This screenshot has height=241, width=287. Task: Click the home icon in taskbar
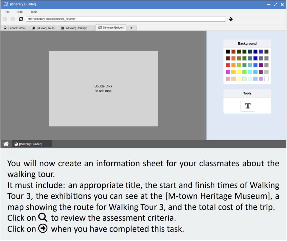[x=6, y=144]
